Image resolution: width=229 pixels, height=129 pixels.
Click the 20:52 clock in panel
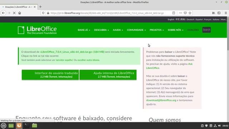[225, 126]
